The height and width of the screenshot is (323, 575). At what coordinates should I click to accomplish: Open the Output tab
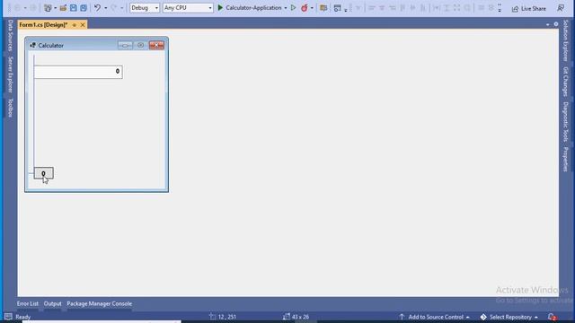(52, 303)
